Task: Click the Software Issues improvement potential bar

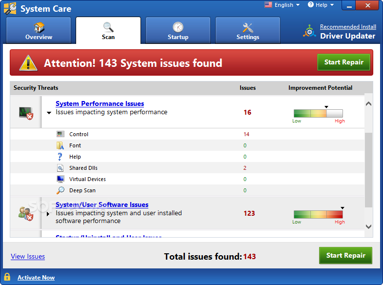Action: click(x=318, y=214)
